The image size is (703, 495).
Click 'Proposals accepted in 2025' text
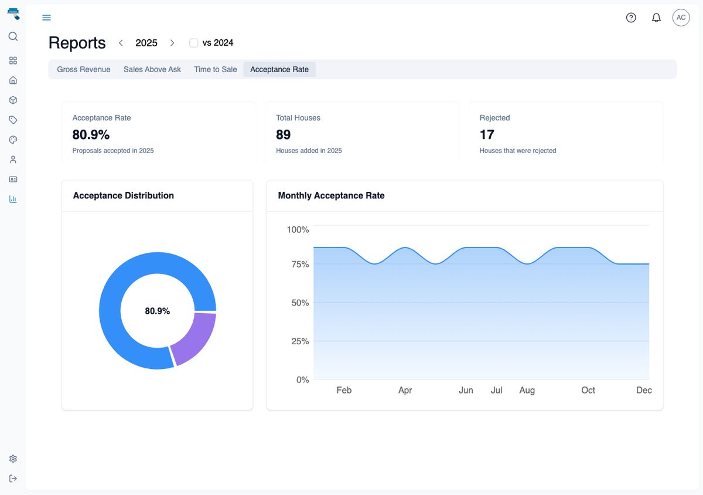(113, 151)
